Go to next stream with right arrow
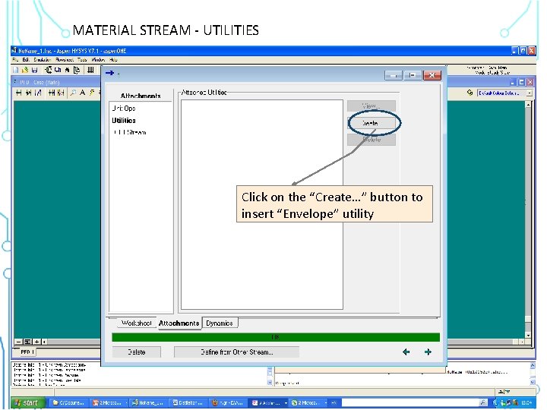 click(x=428, y=352)
